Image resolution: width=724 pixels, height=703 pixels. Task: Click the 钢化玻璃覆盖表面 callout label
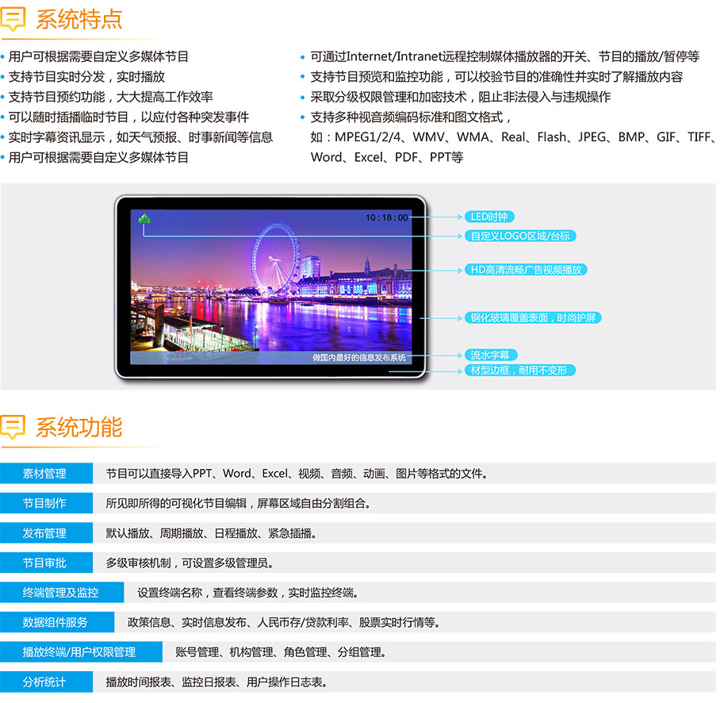pyautogui.click(x=533, y=317)
